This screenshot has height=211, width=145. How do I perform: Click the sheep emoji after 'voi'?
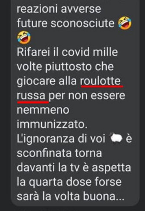click(116, 139)
